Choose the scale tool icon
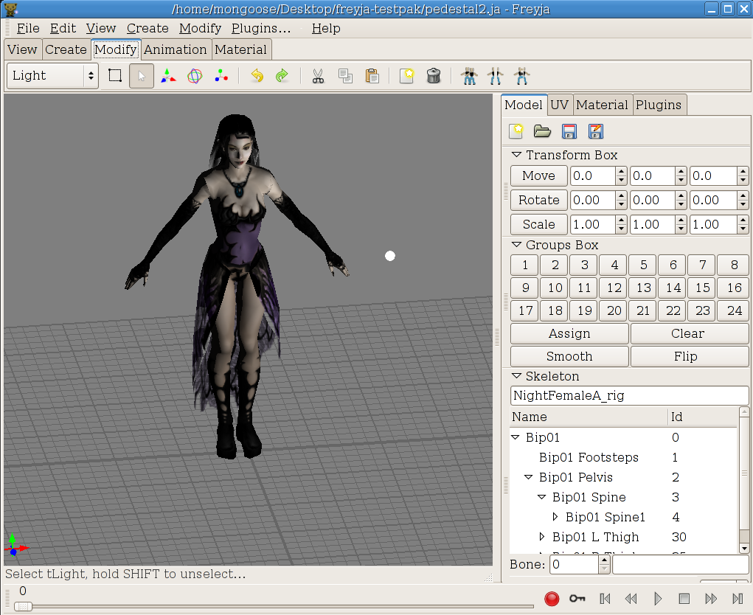The width and height of the screenshot is (753, 615). coord(221,76)
